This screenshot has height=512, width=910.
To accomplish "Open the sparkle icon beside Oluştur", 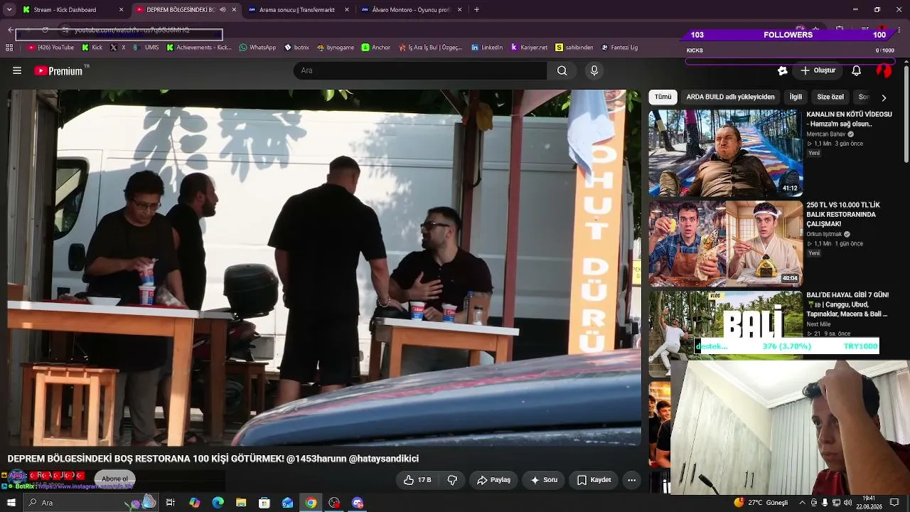I will coord(783,70).
